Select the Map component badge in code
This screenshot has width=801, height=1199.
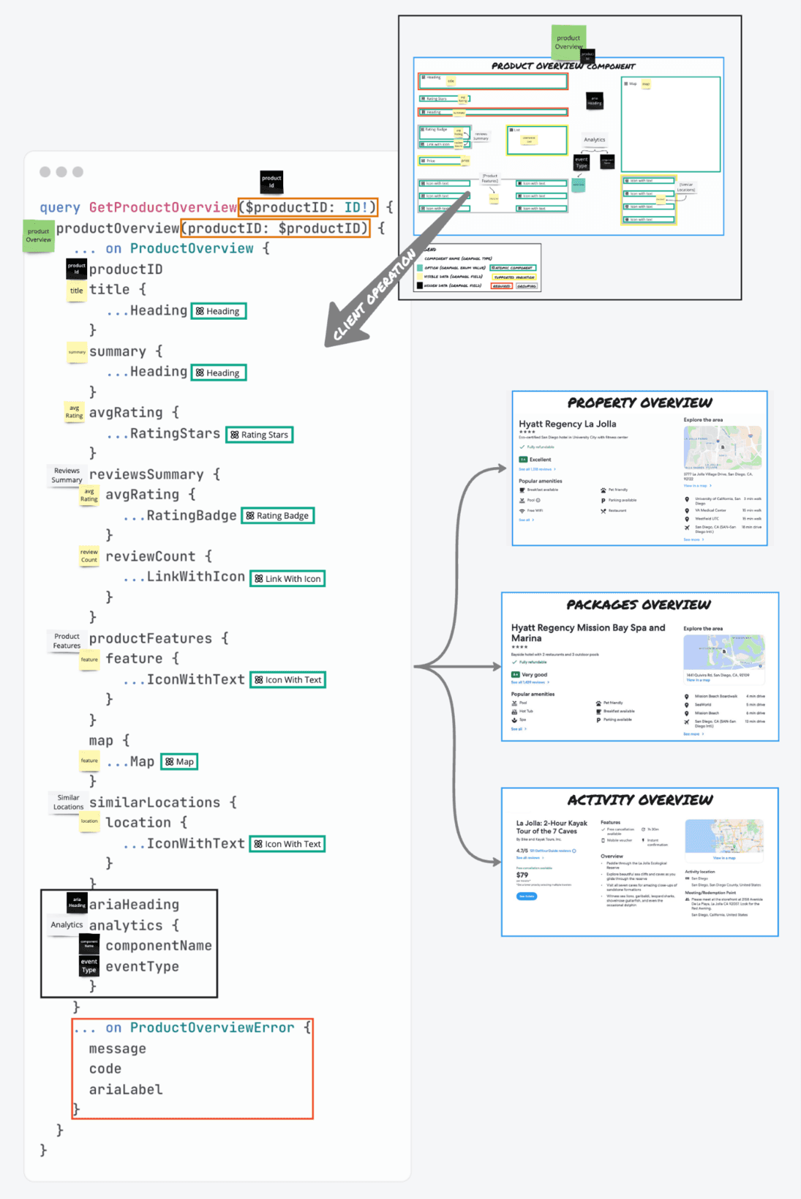coord(179,761)
